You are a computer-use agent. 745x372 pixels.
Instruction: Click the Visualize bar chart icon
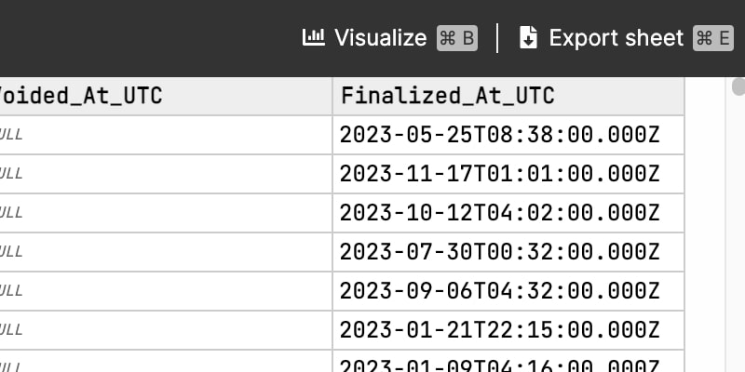tap(314, 37)
